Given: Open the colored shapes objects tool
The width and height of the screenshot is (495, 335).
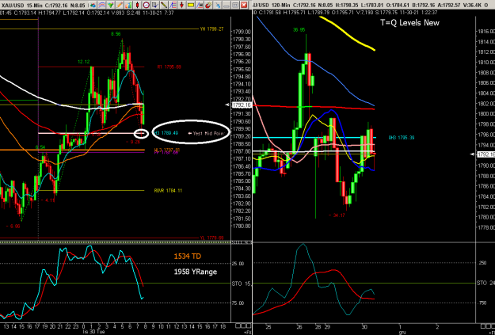Looking at the screenshot, I should click(93, 5).
